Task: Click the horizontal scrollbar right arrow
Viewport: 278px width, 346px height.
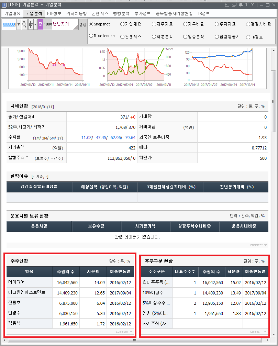Action: pyautogui.click(x=268, y=340)
